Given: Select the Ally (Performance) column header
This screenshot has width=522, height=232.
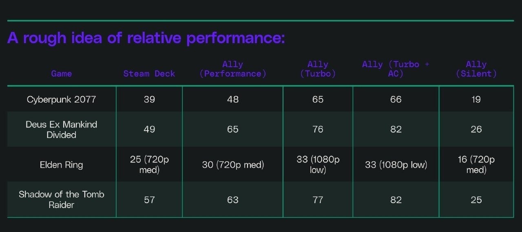Looking at the screenshot, I should (x=233, y=69).
